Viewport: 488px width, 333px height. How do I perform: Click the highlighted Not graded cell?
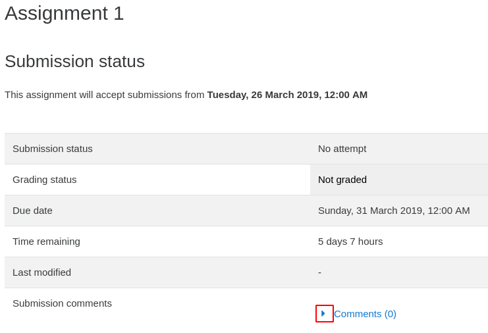399,180
